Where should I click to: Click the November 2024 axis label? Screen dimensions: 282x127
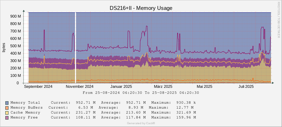80,86
